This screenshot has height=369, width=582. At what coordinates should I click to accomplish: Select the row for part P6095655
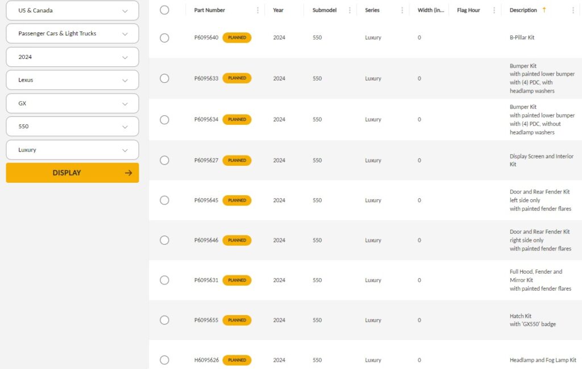tap(164, 320)
